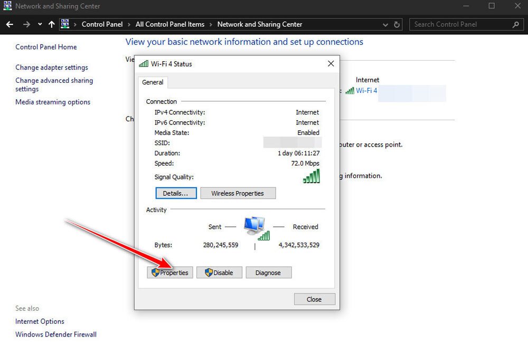The height and width of the screenshot is (347, 528).
Task: Expand the chevron after All Control Panel Items
Action: pyautogui.click(x=211, y=25)
